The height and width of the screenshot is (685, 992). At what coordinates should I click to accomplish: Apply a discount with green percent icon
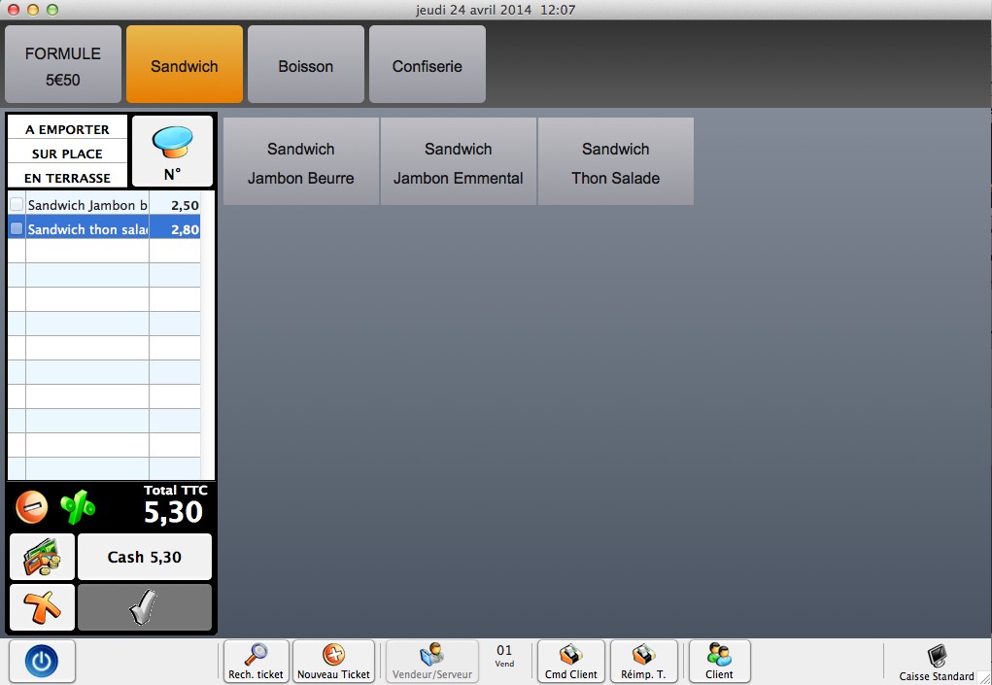click(78, 506)
